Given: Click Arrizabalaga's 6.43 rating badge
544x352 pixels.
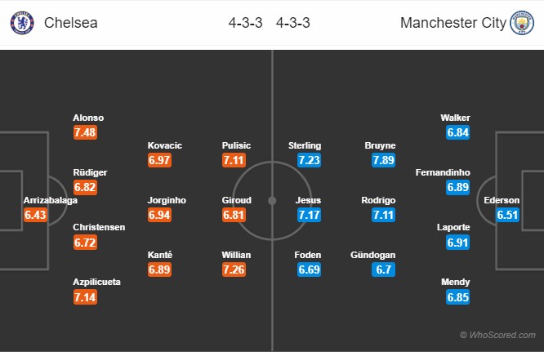Looking at the screenshot, I should (35, 215).
